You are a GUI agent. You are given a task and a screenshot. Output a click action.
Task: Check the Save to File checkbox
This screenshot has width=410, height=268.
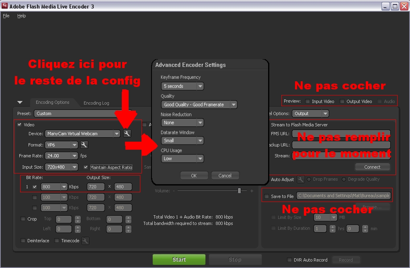(x=266, y=196)
